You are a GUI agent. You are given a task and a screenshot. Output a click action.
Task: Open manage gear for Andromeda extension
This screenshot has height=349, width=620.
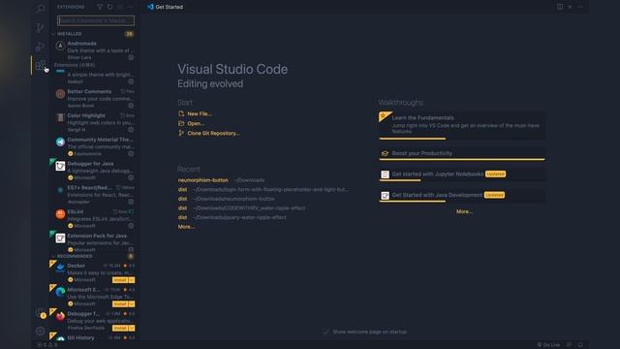click(x=131, y=57)
